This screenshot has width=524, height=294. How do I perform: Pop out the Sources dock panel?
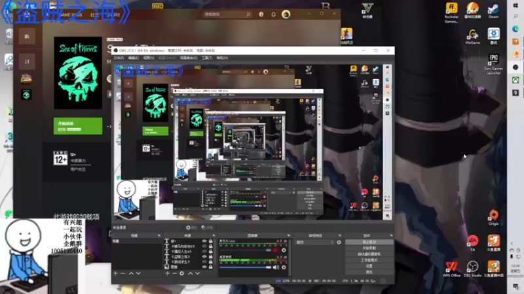click(214, 235)
